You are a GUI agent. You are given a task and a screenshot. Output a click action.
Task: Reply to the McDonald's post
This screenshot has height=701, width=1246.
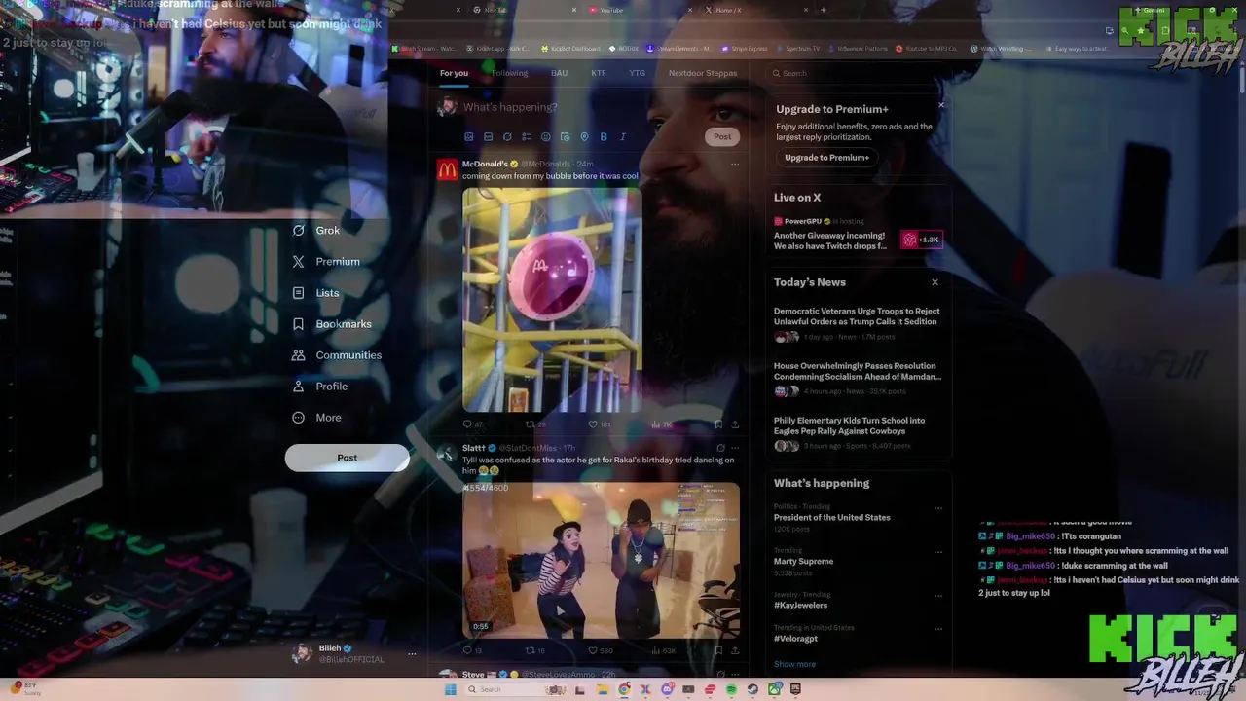coord(473,424)
